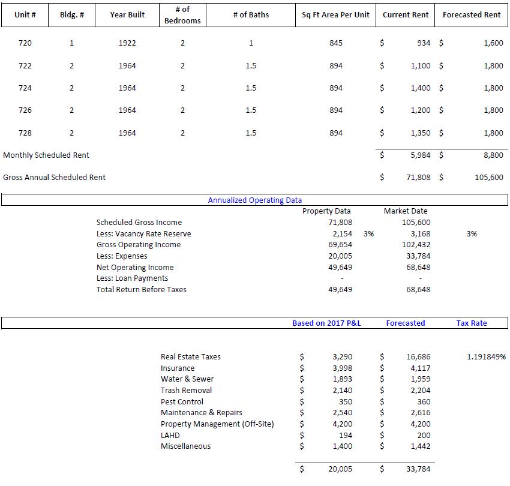This screenshot has width=510, height=486.
Task: Select the 'Property Data' column label
Action: (326, 211)
